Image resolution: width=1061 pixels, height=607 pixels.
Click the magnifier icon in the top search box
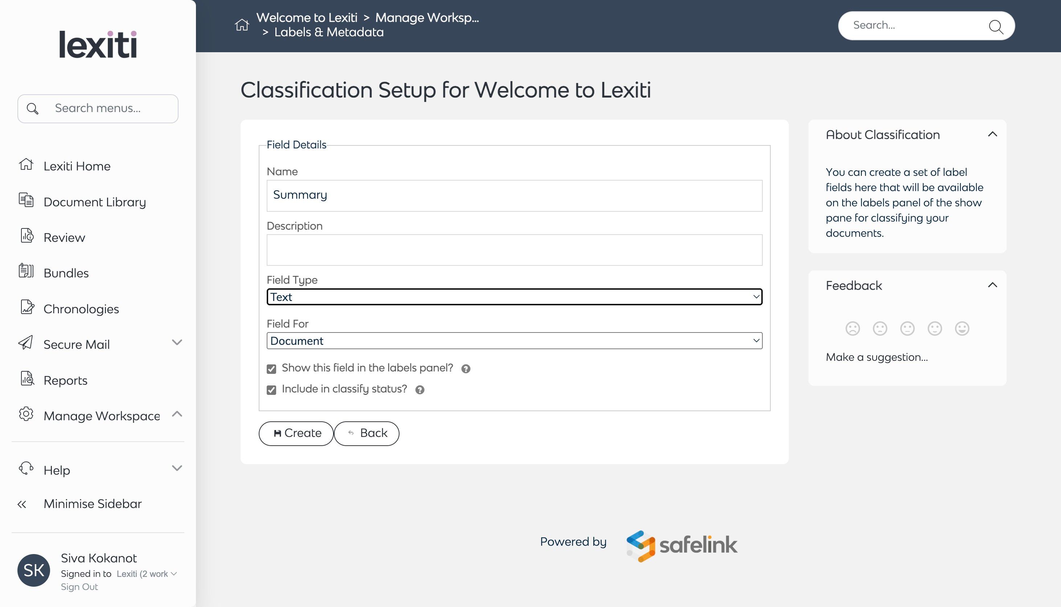[x=996, y=26]
